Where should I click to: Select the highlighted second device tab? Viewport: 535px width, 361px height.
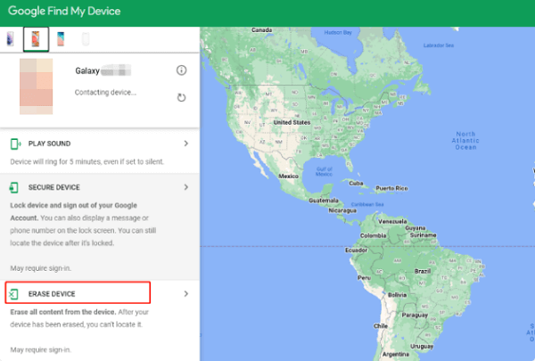pyautogui.click(x=36, y=39)
